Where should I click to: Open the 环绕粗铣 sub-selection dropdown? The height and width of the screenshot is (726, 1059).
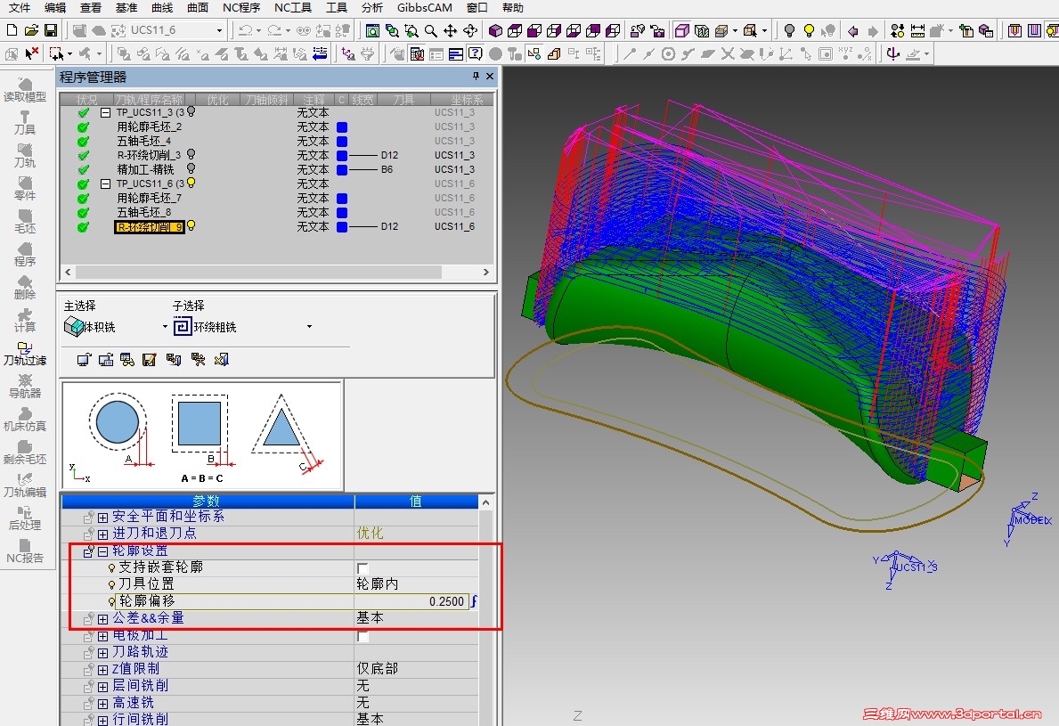click(x=309, y=327)
